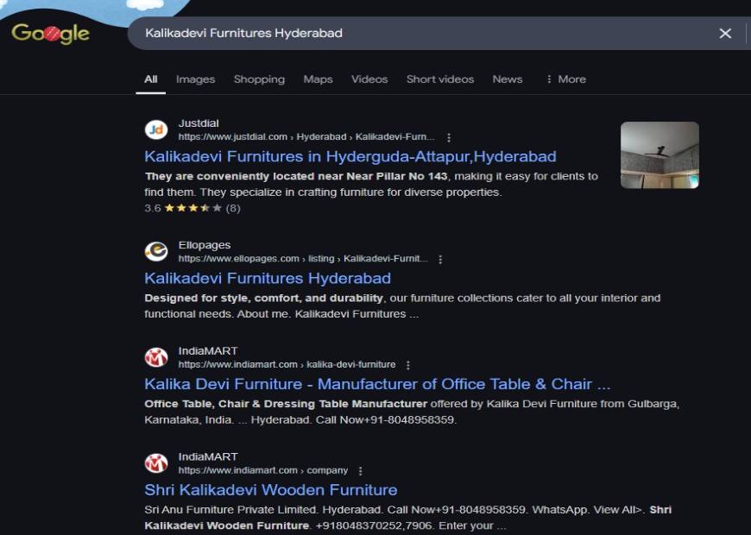The image size is (751, 535).
Task: Click the Justdial favicon icon
Action: pos(156,129)
